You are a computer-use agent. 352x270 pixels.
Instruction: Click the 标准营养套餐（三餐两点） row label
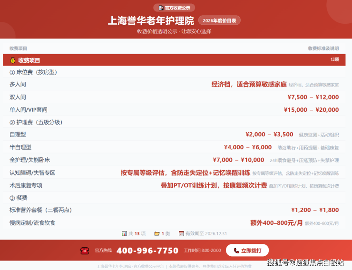[x=40, y=210]
